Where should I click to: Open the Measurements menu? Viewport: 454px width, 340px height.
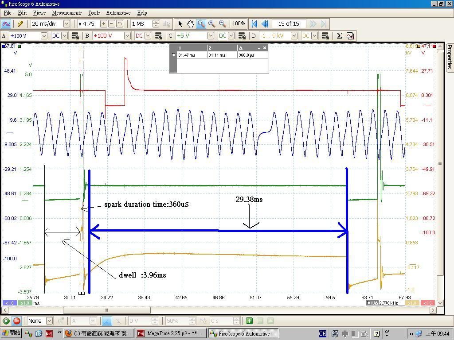click(x=67, y=13)
